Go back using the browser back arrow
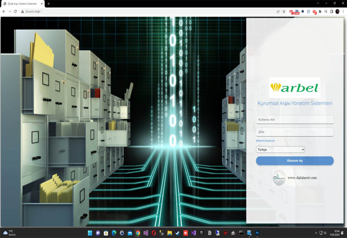 click(4, 11)
